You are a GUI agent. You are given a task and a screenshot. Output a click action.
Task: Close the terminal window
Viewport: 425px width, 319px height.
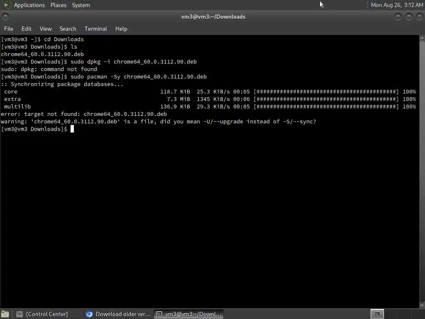pos(419,17)
